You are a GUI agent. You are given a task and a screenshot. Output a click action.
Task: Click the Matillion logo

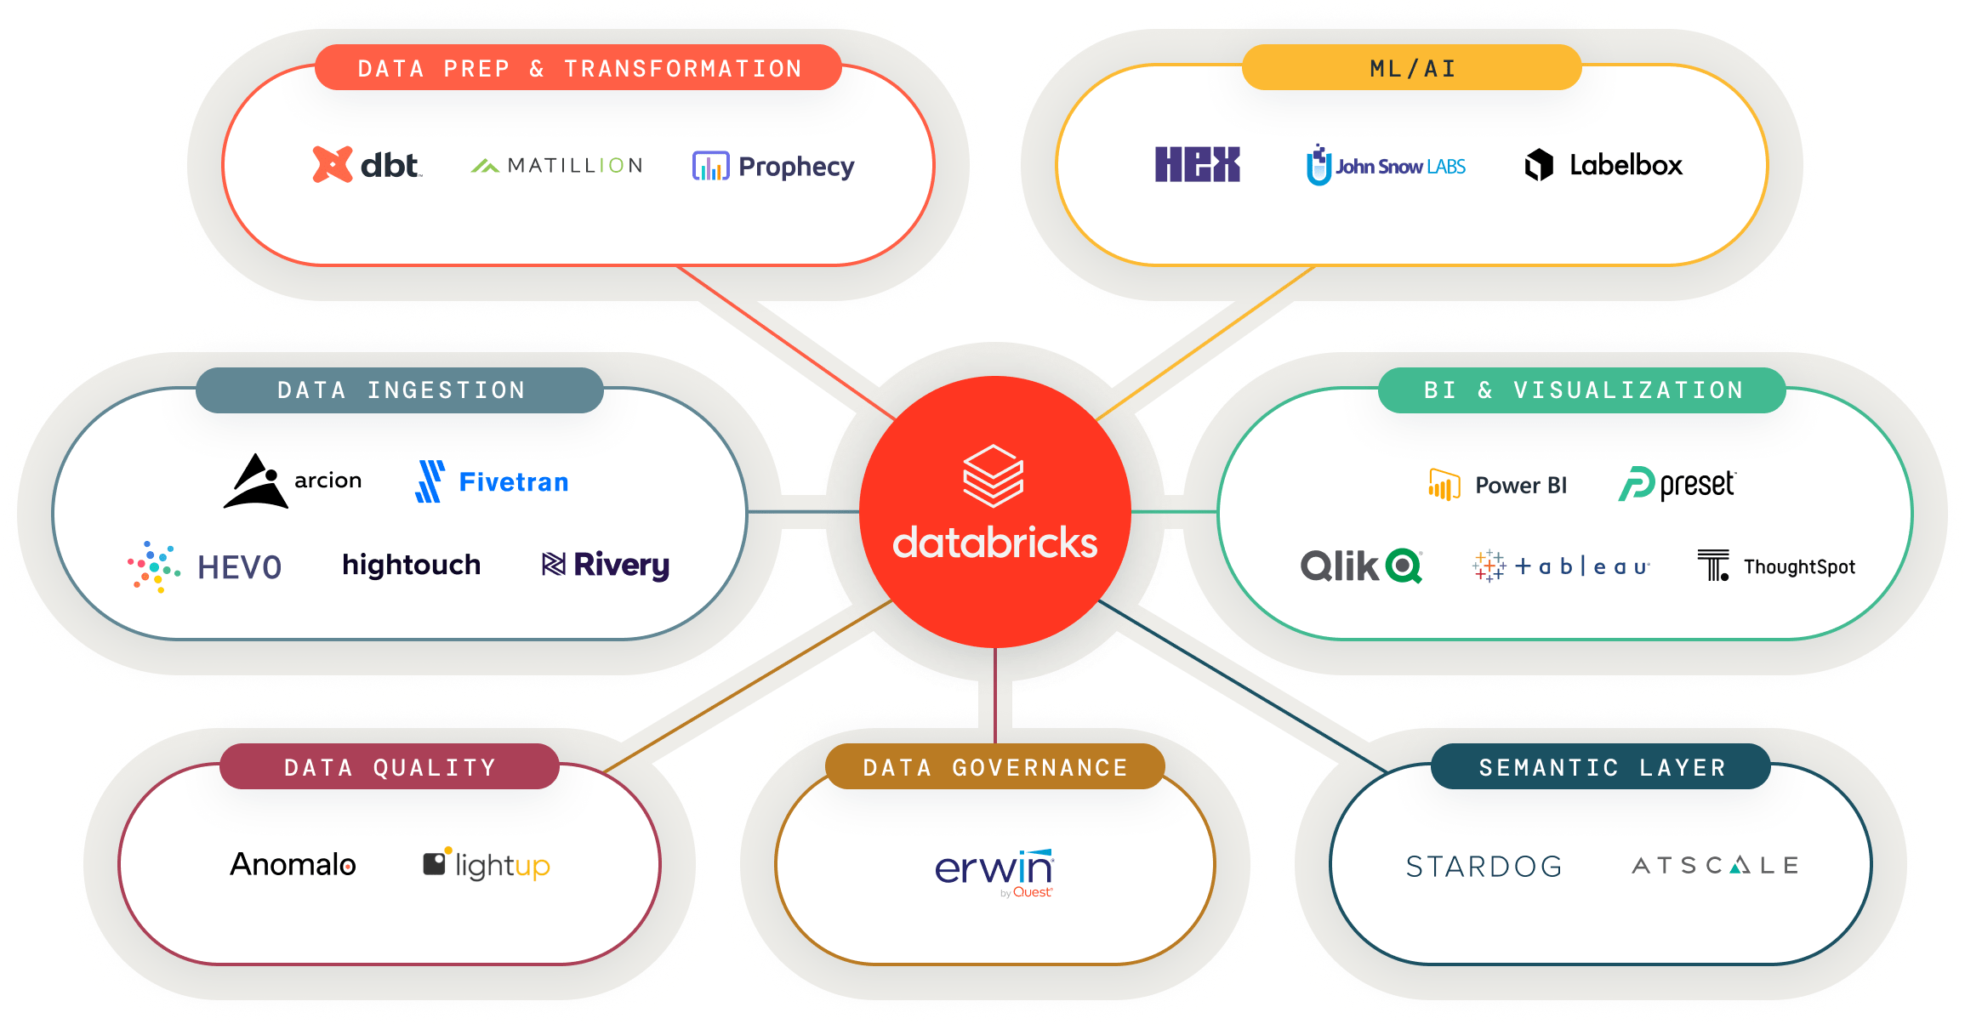pyautogui.click(x=556, y=165)
